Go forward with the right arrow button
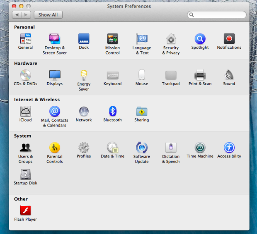The height and width of the screenshot is (234, 257). tap(26, 15)
